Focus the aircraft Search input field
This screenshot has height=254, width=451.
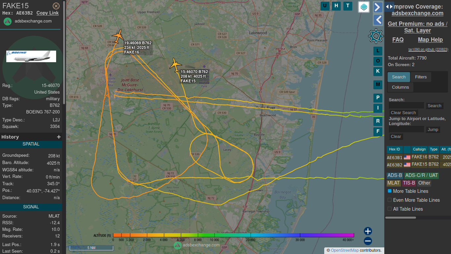(x=406, y=106)
